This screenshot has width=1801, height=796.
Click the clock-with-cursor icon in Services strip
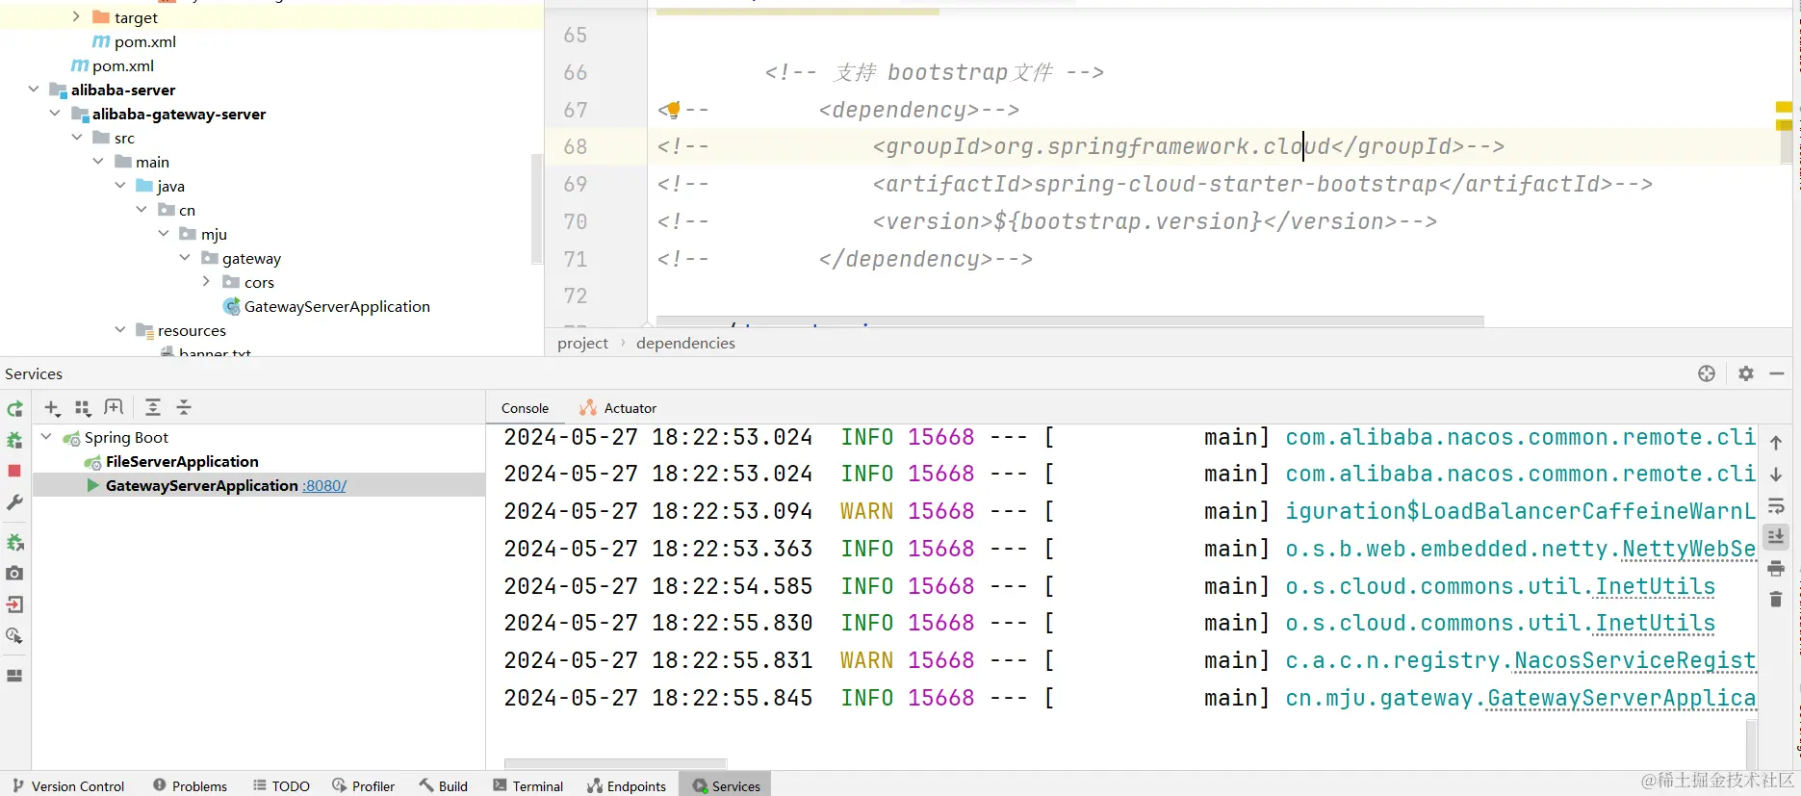click(14, 636)
